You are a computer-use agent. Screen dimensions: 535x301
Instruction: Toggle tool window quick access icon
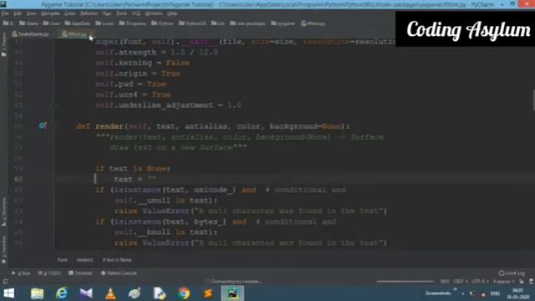pyautogui.click(x=5, y=281)
